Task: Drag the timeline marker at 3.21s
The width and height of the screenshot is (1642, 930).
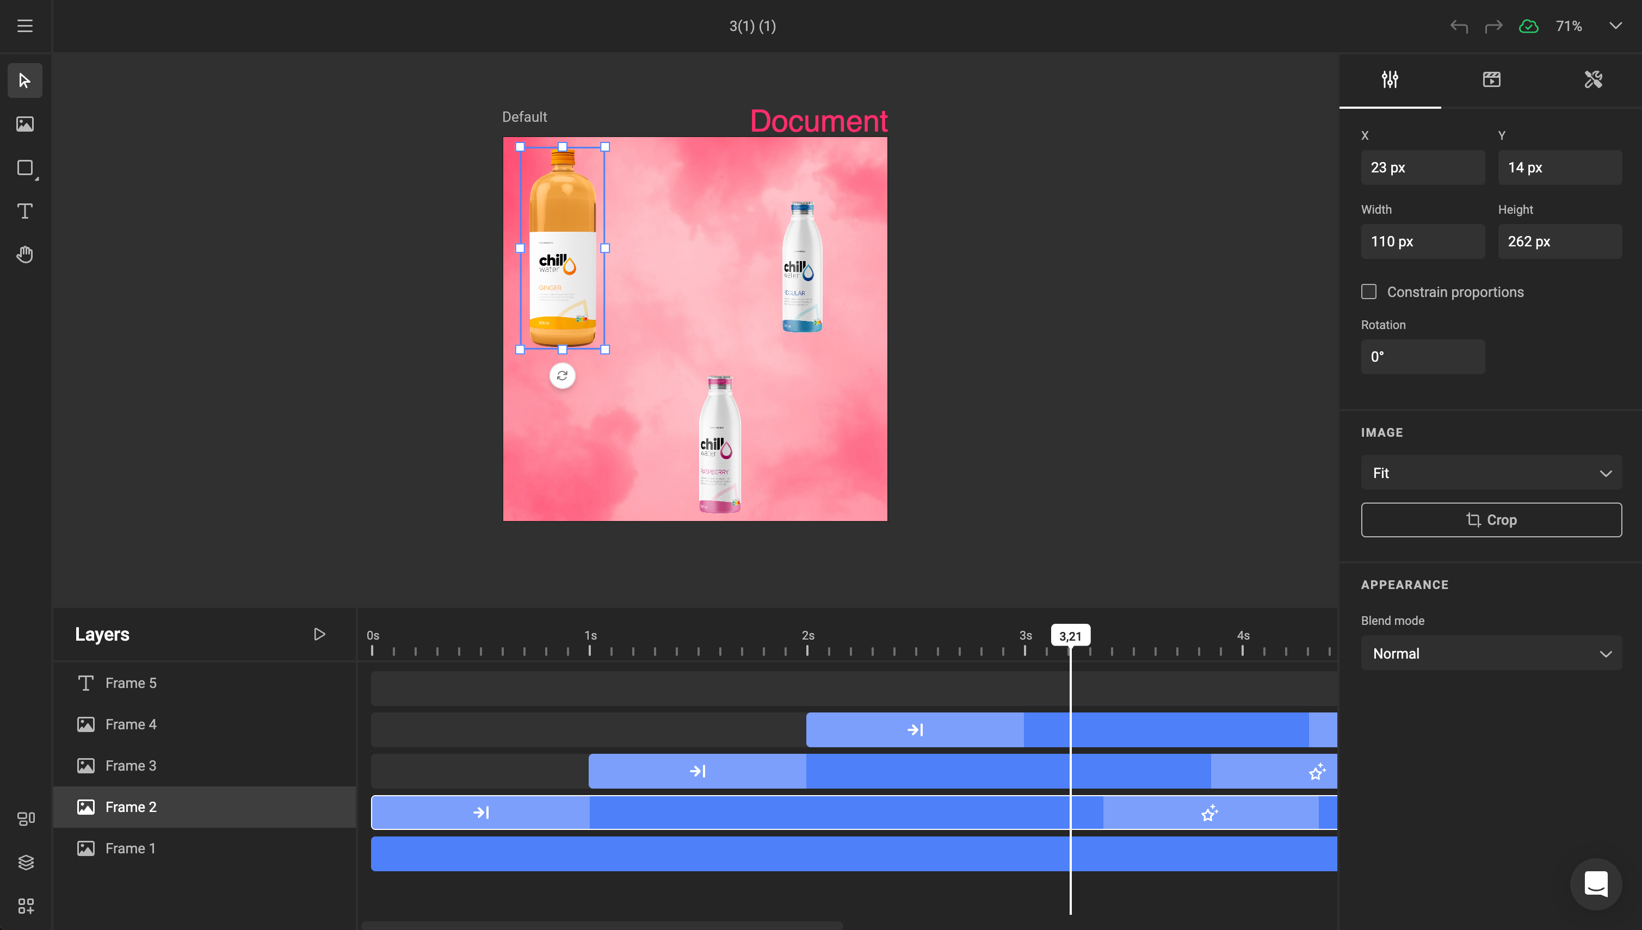Action: coord(1069,635)
